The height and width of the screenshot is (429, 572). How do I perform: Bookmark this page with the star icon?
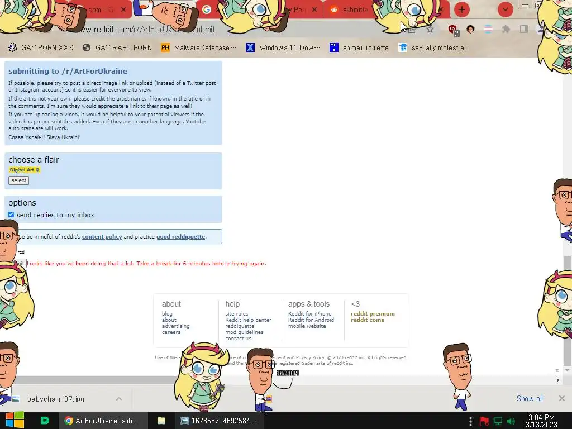click(430, 29)
